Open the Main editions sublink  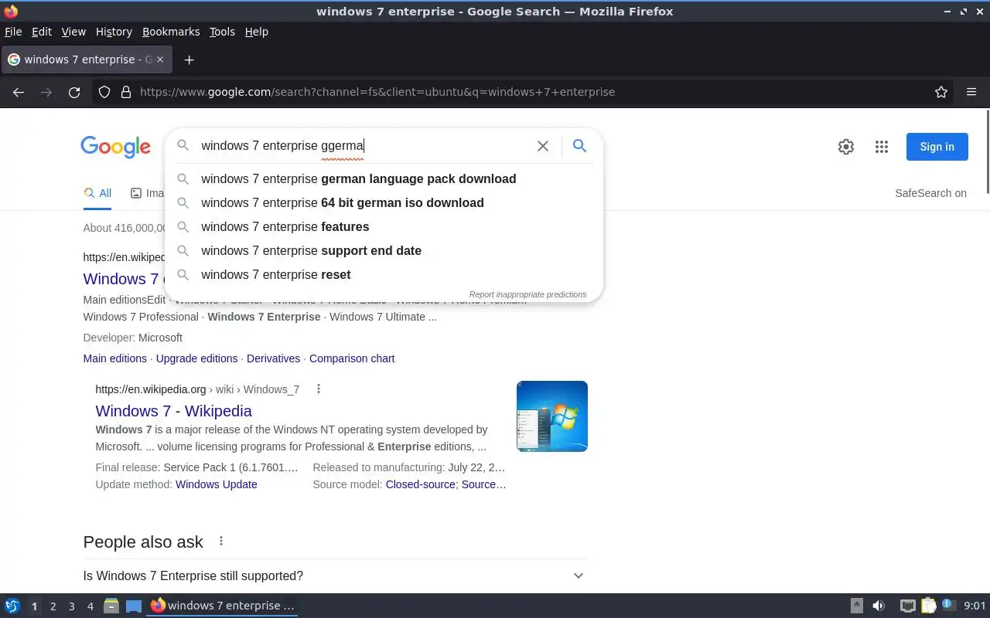tap(115, 358)
